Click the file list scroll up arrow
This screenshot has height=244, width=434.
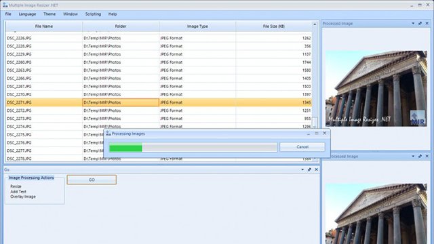(x=315, y=24)
